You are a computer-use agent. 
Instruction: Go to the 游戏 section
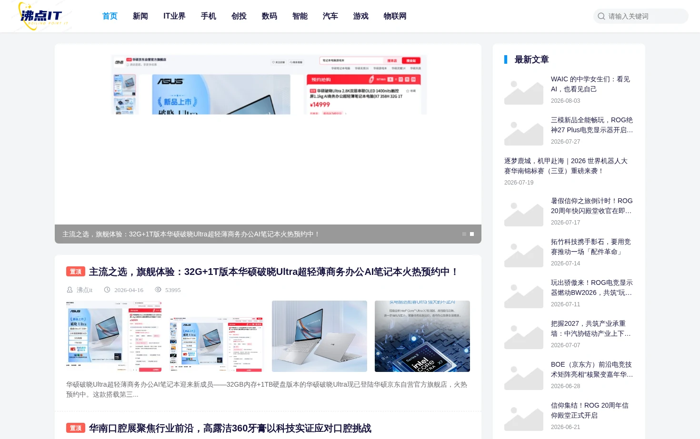361,16
